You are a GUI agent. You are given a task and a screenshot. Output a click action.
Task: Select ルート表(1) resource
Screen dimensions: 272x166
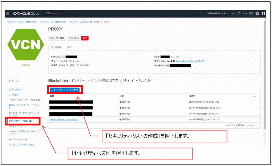pyautogui.click(x=14, y=95)
